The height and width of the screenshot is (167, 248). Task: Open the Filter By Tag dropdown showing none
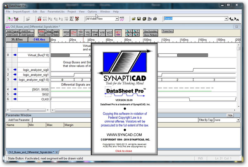click(238, 120)
